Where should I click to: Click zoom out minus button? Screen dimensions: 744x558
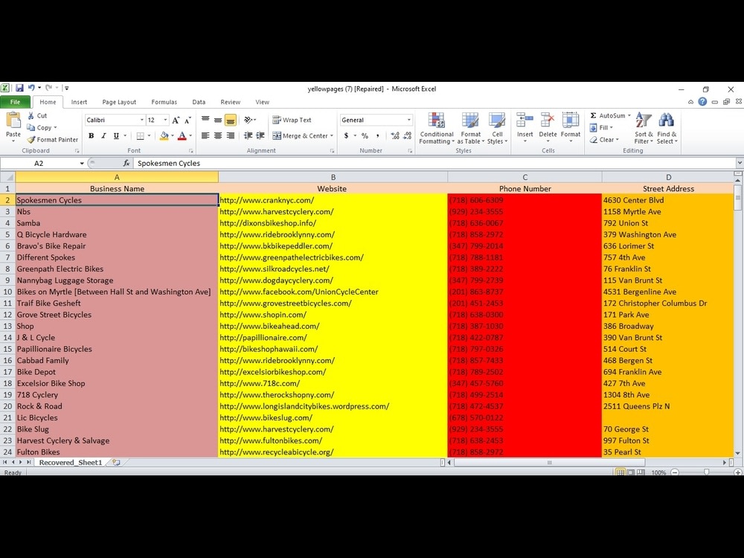click(675, 472)
